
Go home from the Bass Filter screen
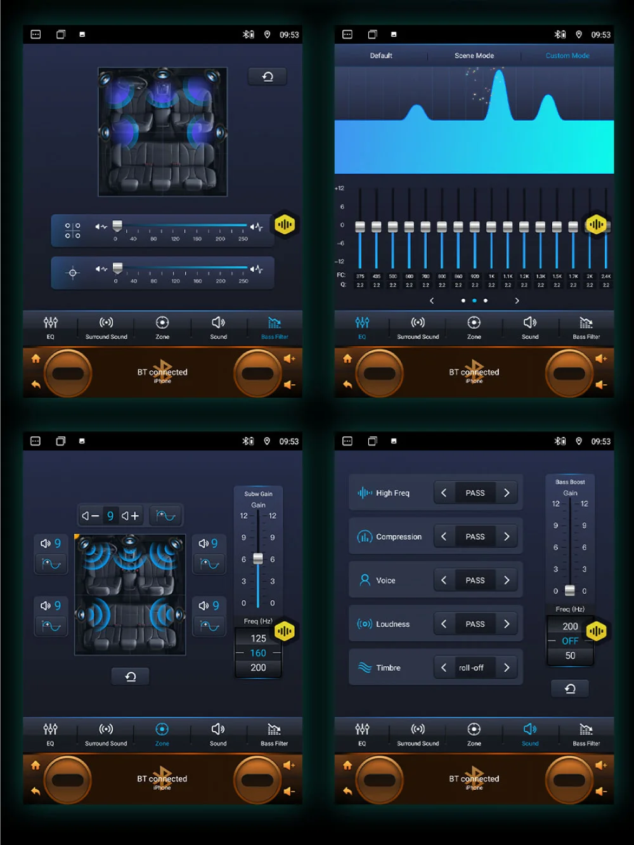pos(36,358)
